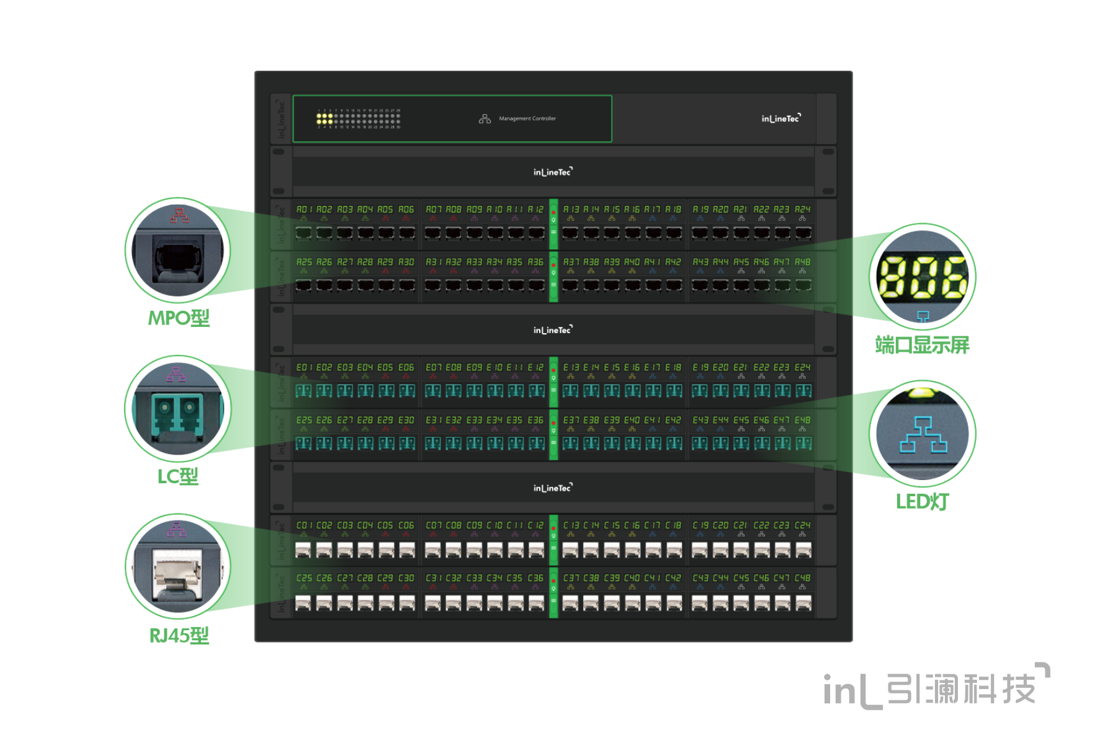Open the 806 port display close-up circle
The image size is (1100, 740).
pos(923,277)
